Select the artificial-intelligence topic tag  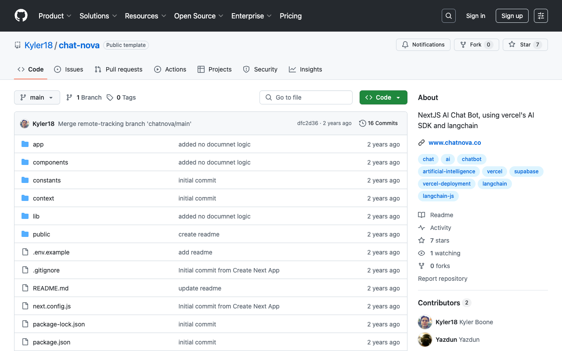(x=449, y=172)
